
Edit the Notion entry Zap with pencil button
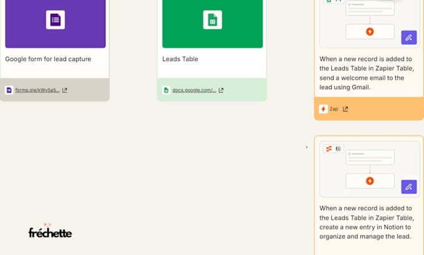pos(409,187)
